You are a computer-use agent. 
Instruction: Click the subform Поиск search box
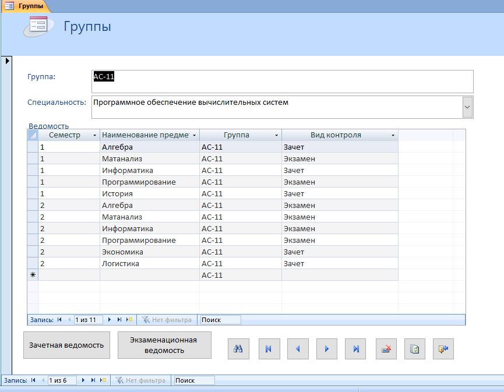pyautogui.click(x=220, y=320)
